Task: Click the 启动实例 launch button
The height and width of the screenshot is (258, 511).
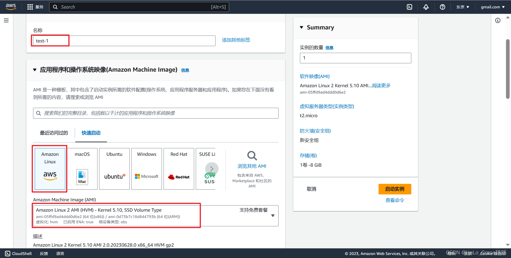Action: pyautogui.click(x=395, y=189)
